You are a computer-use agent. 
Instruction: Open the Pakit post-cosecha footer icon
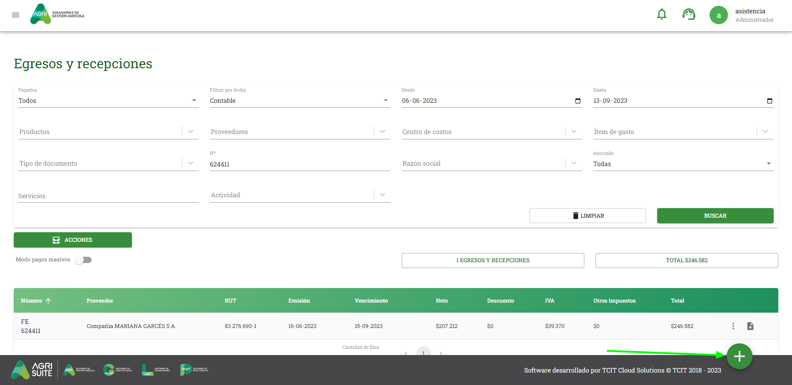coord(194,370)
